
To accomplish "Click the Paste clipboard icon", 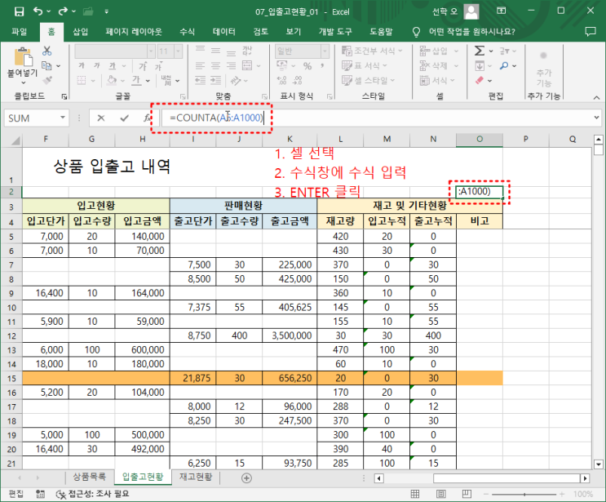I will 23,56.
